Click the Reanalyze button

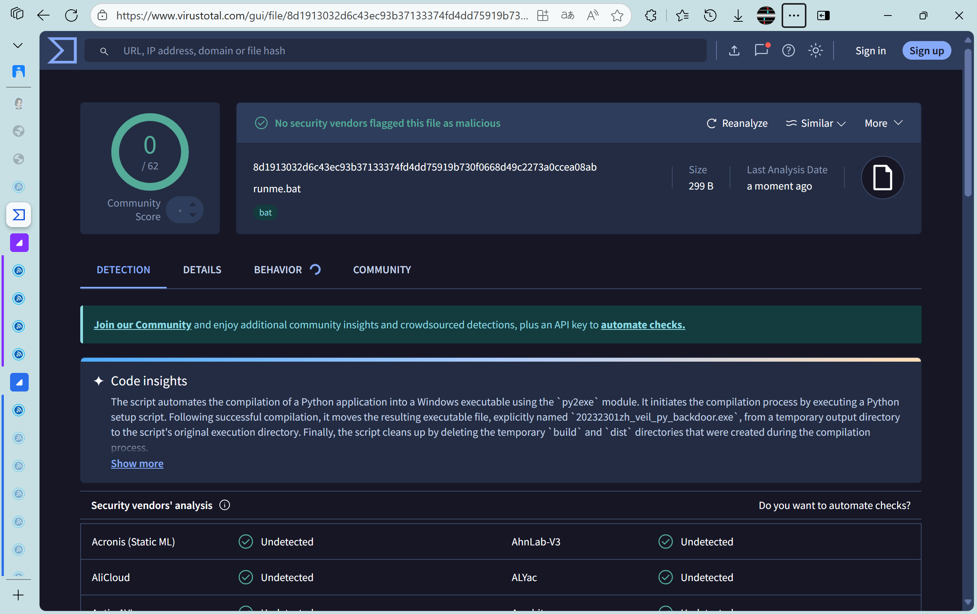(737, 123)
